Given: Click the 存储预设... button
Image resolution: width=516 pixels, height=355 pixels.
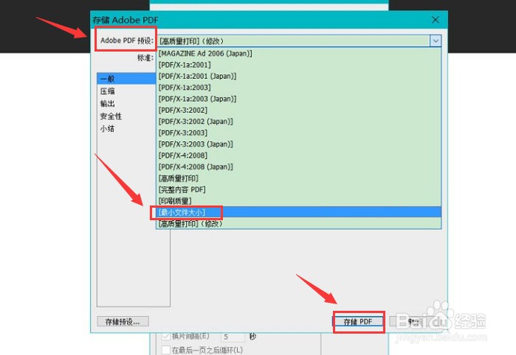Looking at the screenshot, I should tap(123, 322).
